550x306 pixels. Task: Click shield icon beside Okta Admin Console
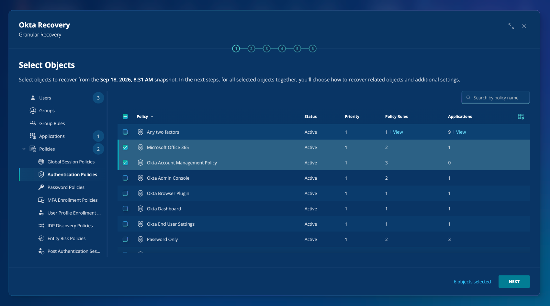[141, 178]
